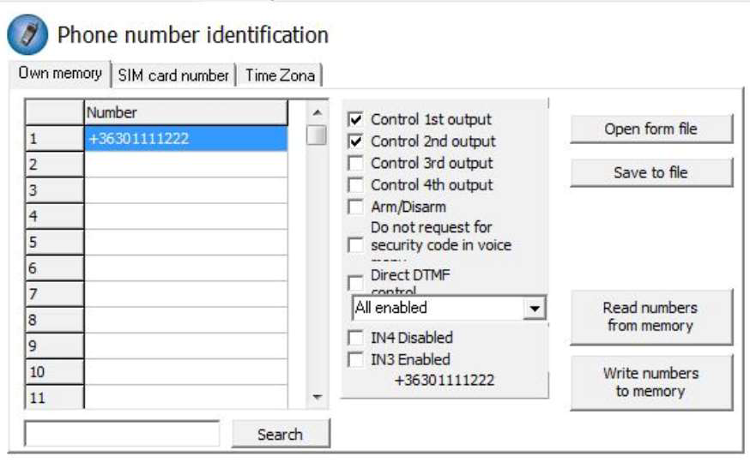Check the IN4 Disabled option
This screenshot has width=750, height=463.
(x=355, y=338)
